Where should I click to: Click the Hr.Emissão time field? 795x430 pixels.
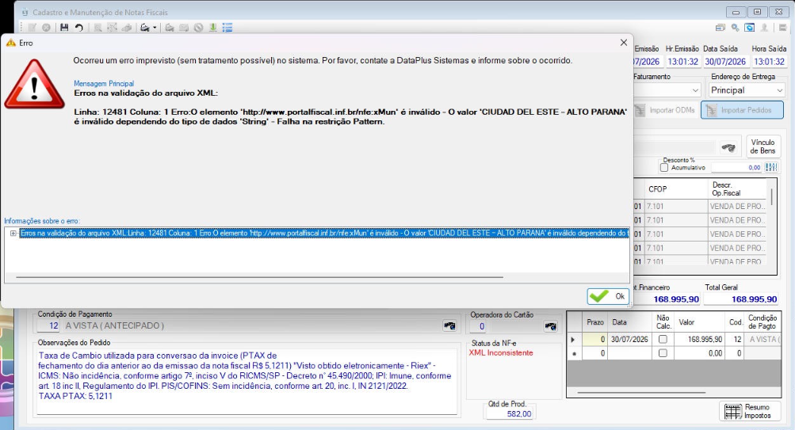[x=682, y=61]
